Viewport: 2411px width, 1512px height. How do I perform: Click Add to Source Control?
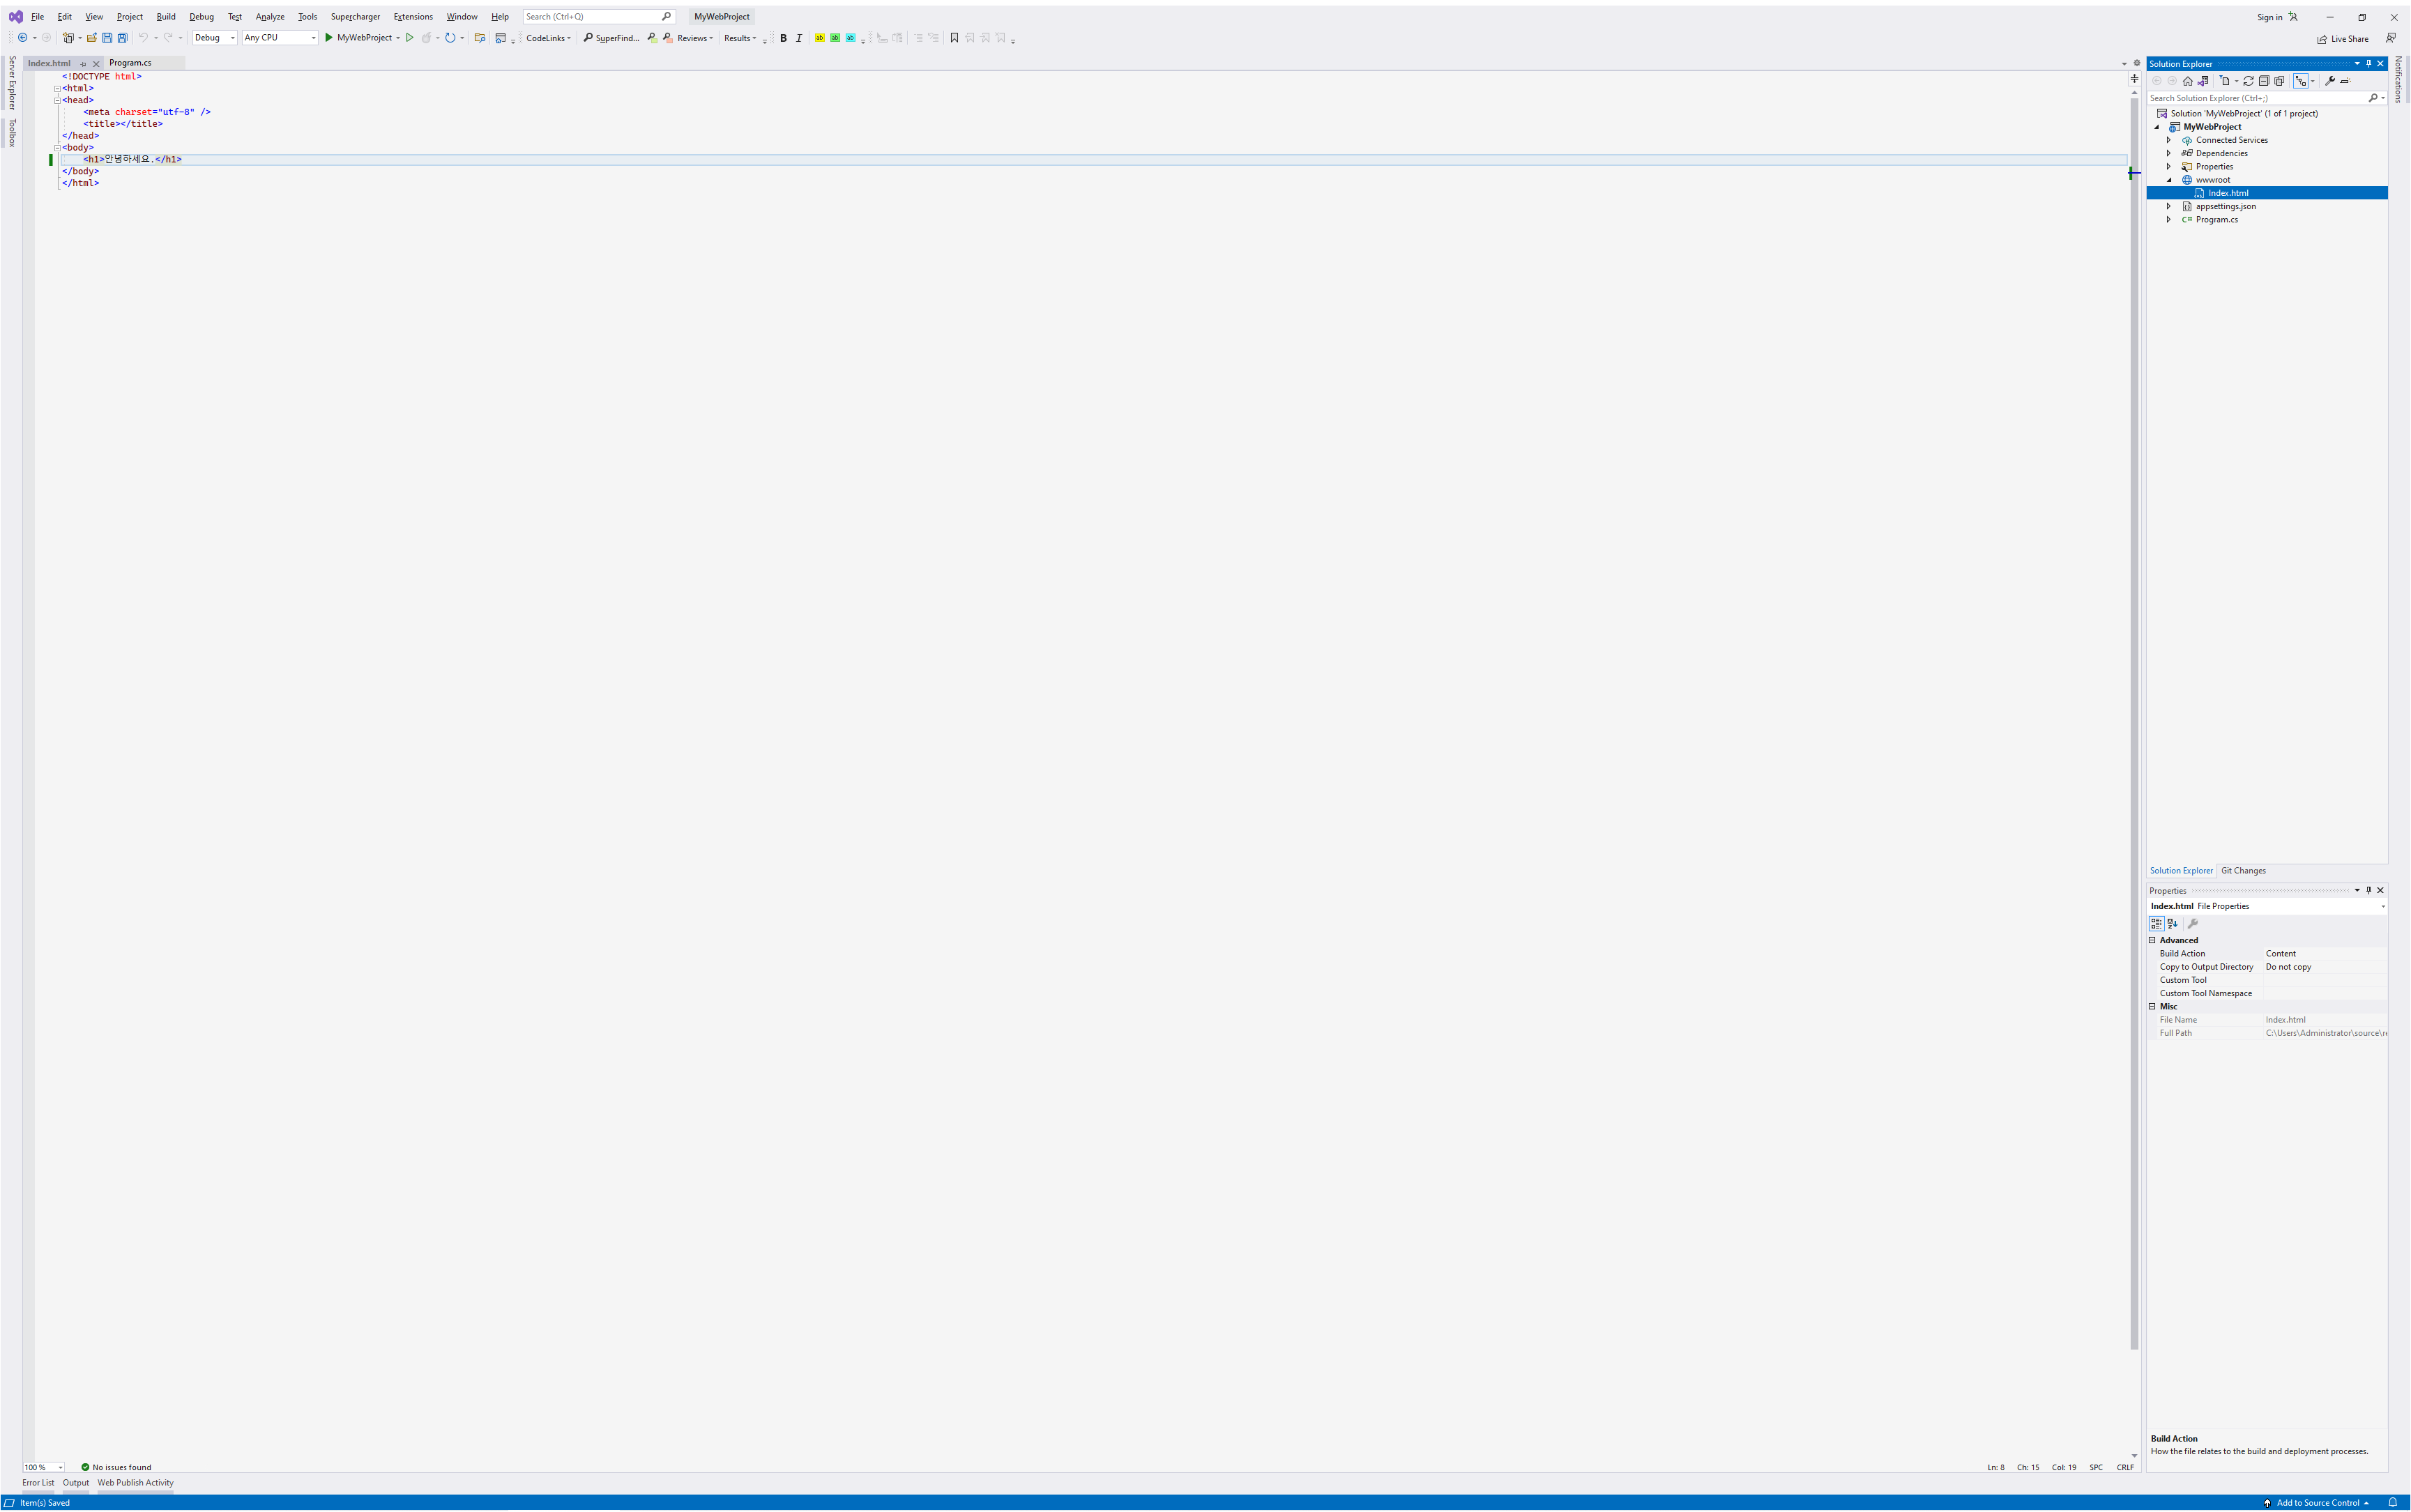point(2317,1502)
